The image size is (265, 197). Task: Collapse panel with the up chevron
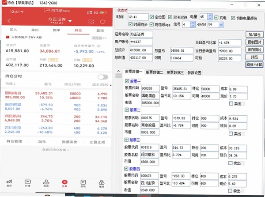point(118,71)
